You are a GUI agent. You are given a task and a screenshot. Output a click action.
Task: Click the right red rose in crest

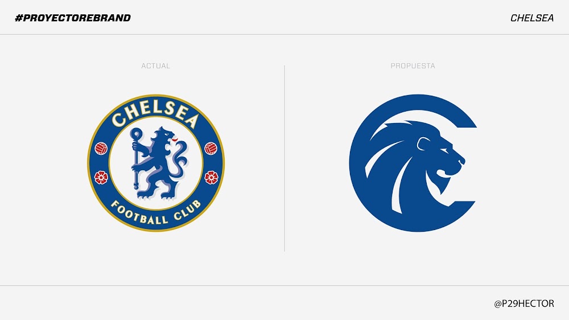coord(211,177)
